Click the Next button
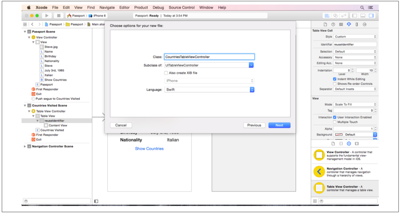This screenshot has width=400, height=213. (279, 125)
